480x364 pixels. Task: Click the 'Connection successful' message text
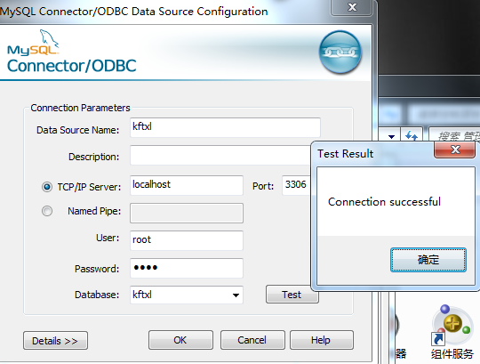384,202
